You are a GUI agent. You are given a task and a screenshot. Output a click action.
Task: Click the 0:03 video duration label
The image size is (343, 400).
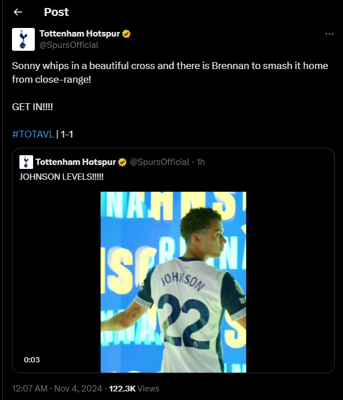coord(32,359)
